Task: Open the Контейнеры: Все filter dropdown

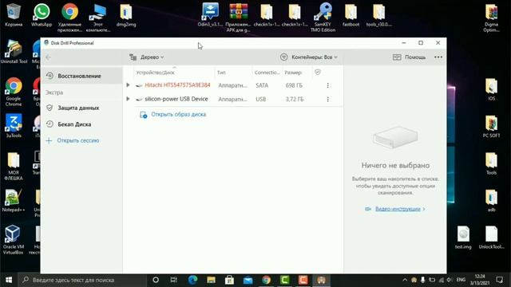Action: [309, 57]
